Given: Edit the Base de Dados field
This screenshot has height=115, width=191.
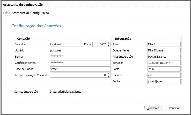Looking at the screenshot, I should tap(80, 69).
